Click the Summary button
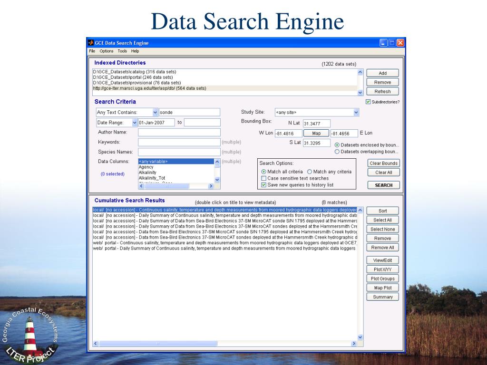Screen dimensions: 487x365 pos(382,297)
